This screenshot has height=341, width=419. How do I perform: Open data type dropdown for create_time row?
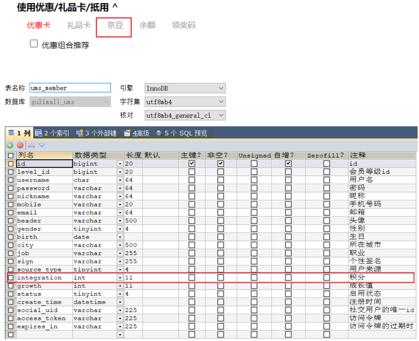coord(120,302)
